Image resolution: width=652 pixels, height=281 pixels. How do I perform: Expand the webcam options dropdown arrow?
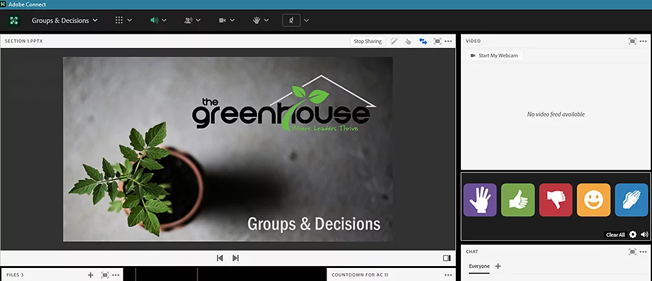tap(233, 20)
